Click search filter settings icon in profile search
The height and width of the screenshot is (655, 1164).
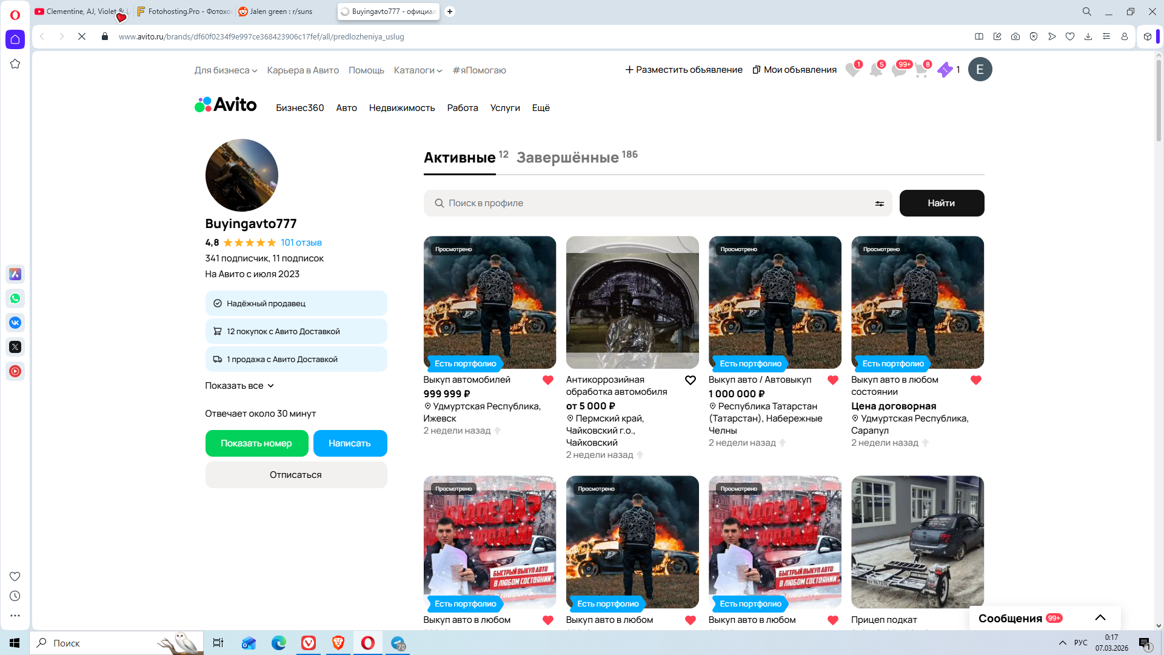pos(879,204)
